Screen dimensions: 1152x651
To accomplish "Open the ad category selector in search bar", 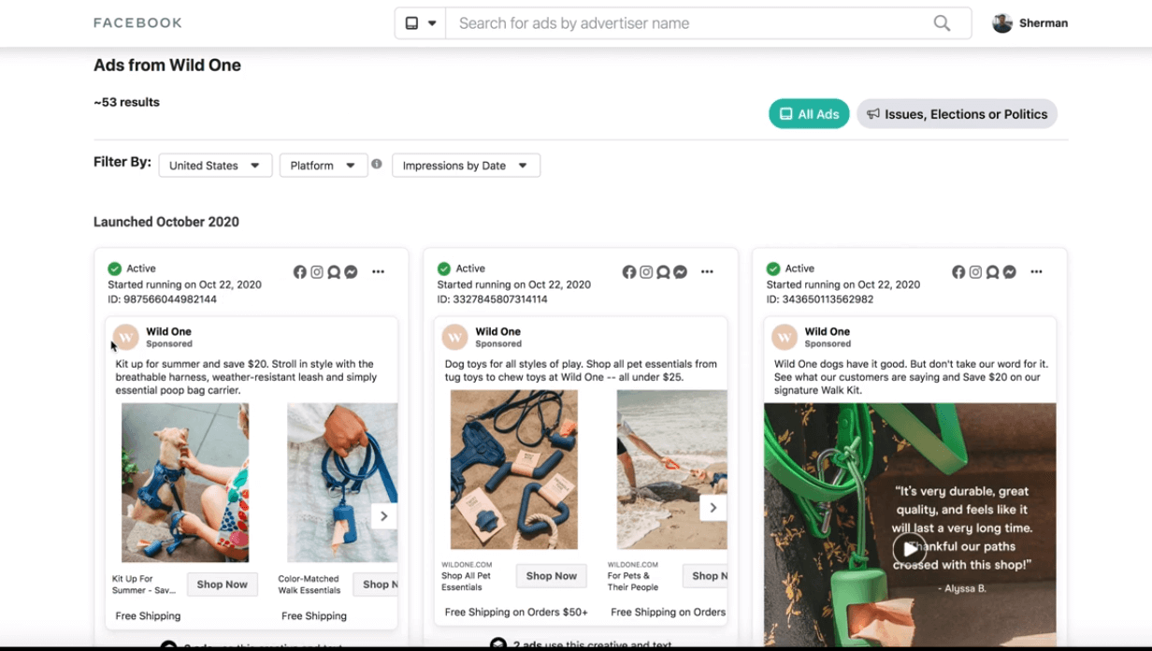I will point(420,23).
